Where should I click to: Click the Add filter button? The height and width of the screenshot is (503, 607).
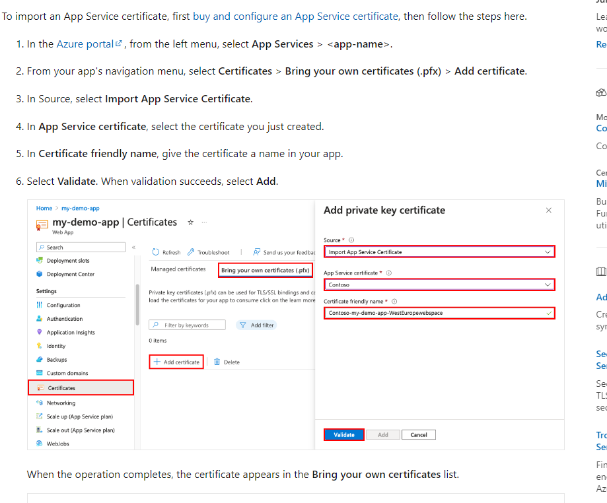pyautogui.click(x=256, y=325)
